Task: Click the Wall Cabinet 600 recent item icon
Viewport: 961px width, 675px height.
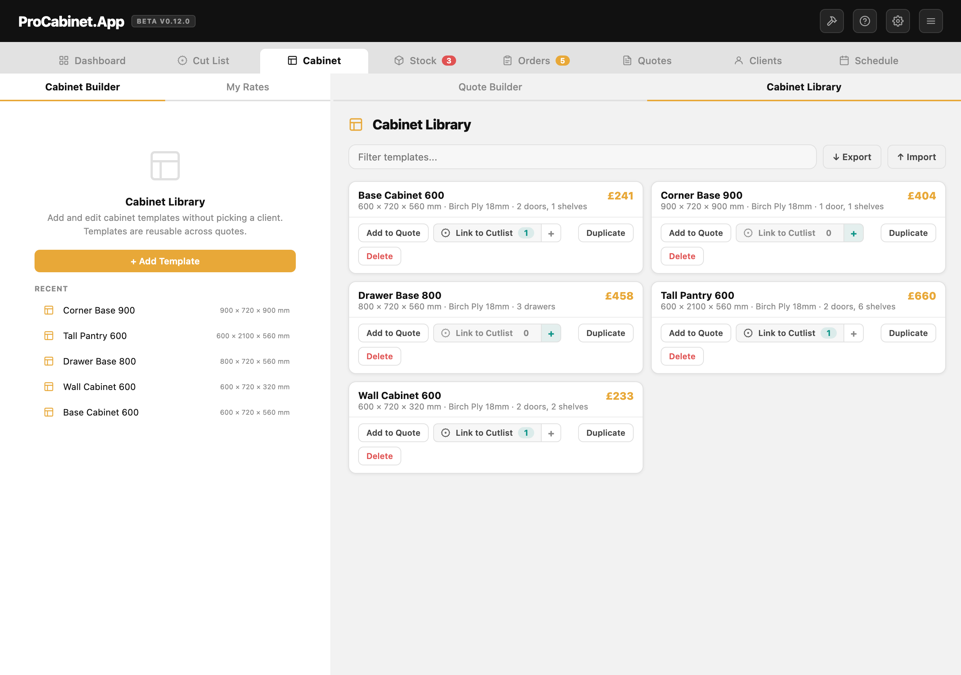Action: (49, 387)
